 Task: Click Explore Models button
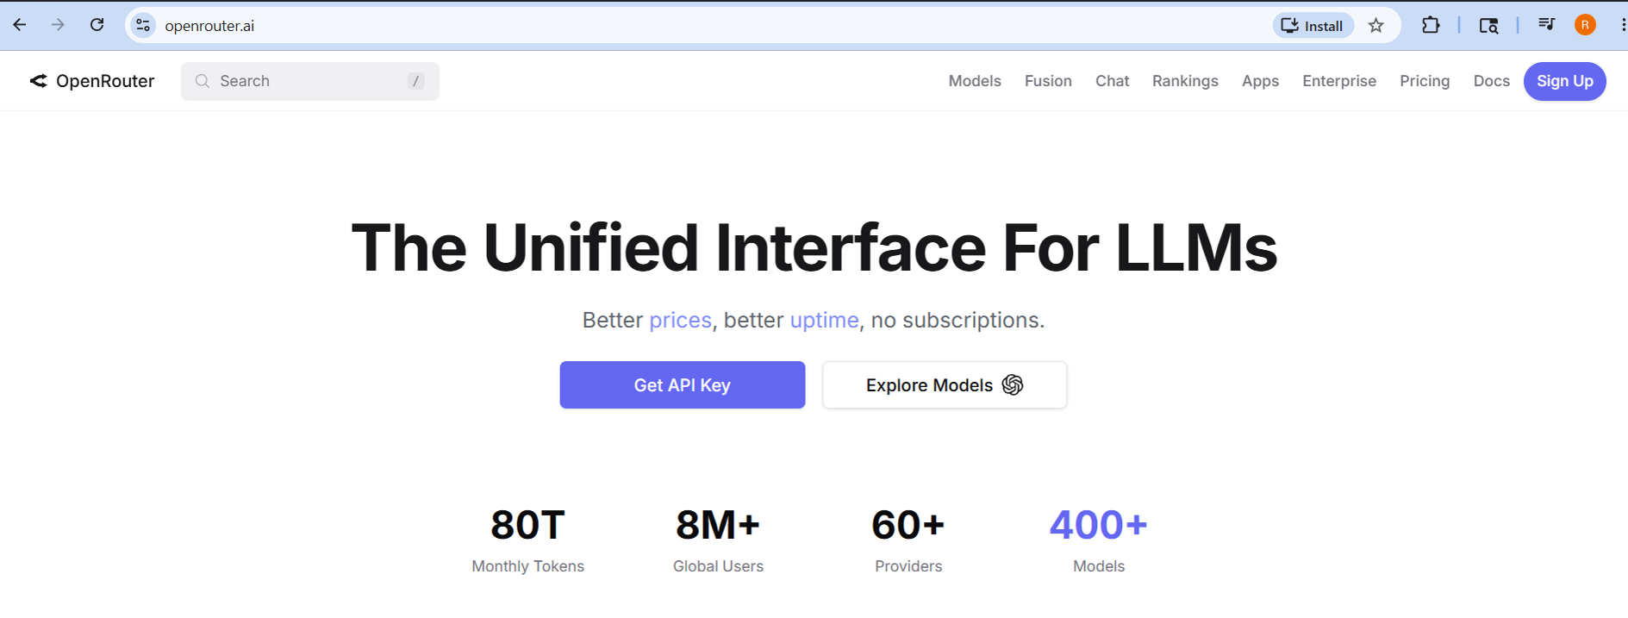[x=945, y=385]
